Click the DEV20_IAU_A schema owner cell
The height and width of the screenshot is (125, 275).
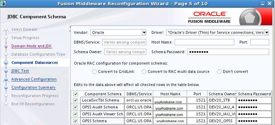[222, 107]
